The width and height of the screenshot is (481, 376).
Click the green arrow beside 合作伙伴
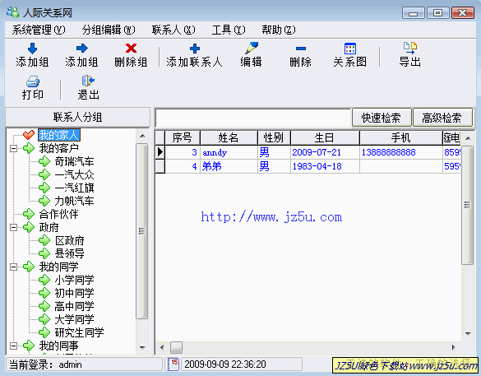coord(29,214)
